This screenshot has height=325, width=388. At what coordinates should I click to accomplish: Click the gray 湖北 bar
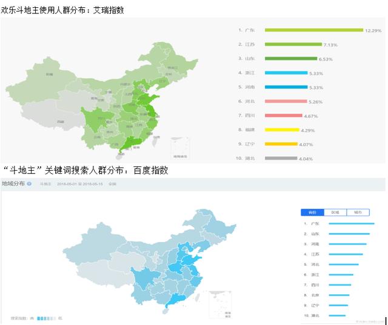point(281,158)
